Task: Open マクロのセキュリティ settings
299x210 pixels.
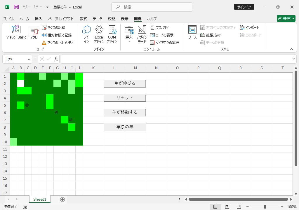Action: click(57, 43)
